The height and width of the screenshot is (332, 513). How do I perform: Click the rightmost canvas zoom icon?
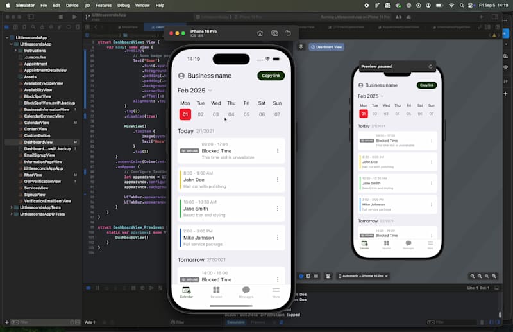coord(494,276)
